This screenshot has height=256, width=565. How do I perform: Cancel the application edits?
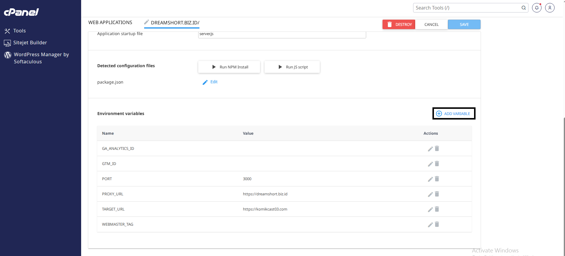(x=431, y=24)
